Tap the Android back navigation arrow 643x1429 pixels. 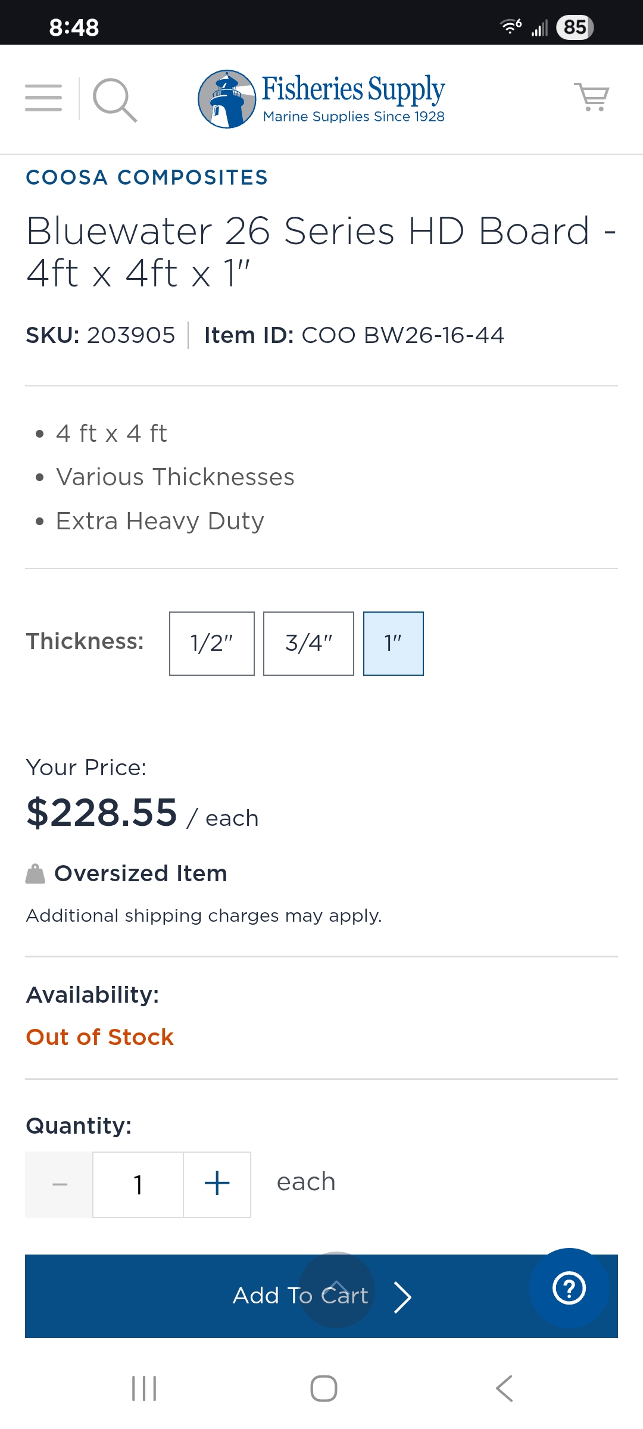pos(504,1389)
